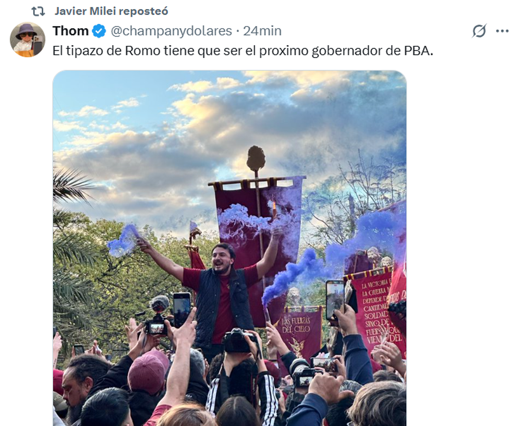Click the repost arrows icon above the tweet
Viewport: 521px width, 426px height.
pos(38,11)
